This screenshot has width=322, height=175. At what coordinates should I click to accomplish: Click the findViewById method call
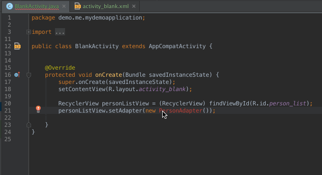229,103
